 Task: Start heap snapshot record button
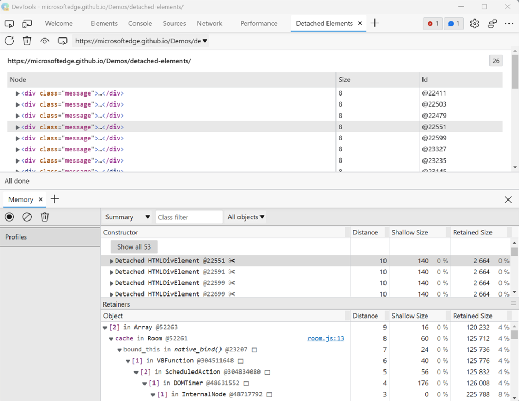9,217
